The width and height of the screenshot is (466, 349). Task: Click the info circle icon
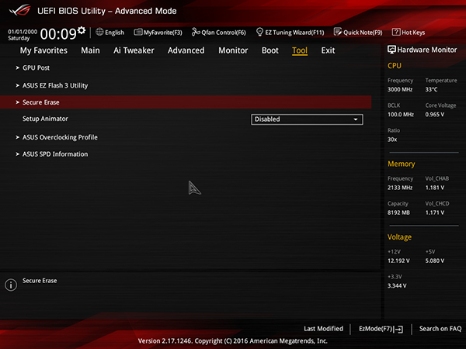point(11,285)
